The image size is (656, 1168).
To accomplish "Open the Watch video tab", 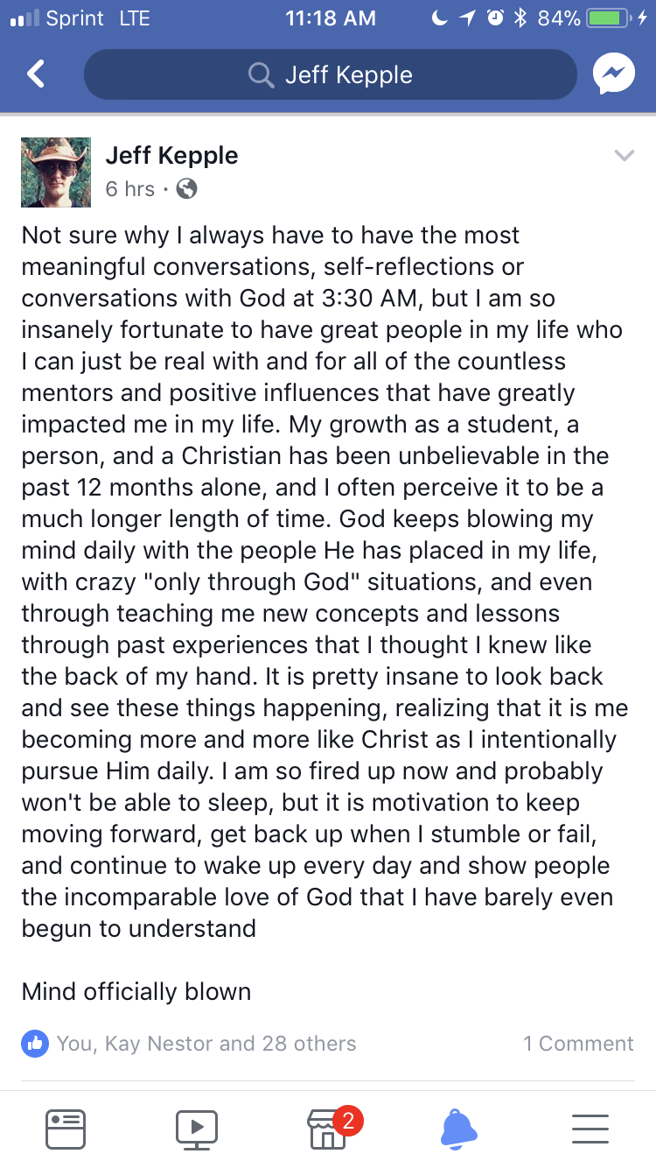I will tap(197, 1128).
